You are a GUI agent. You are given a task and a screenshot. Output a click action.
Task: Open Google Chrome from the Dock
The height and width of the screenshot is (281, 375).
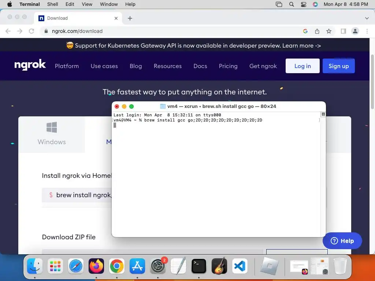[x=117, y=266]
